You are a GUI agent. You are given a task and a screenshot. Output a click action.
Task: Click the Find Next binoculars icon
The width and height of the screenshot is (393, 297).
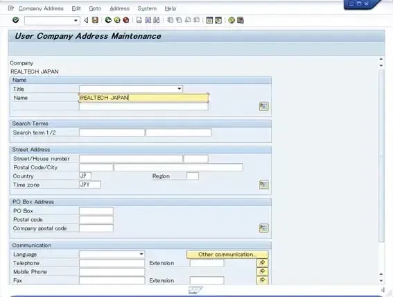pos(157,20)
